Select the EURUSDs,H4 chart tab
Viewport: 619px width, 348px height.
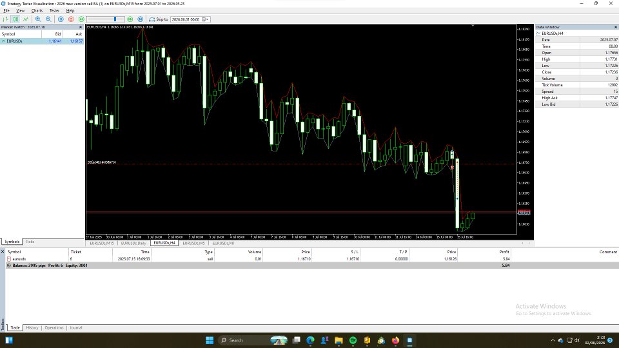164,243
